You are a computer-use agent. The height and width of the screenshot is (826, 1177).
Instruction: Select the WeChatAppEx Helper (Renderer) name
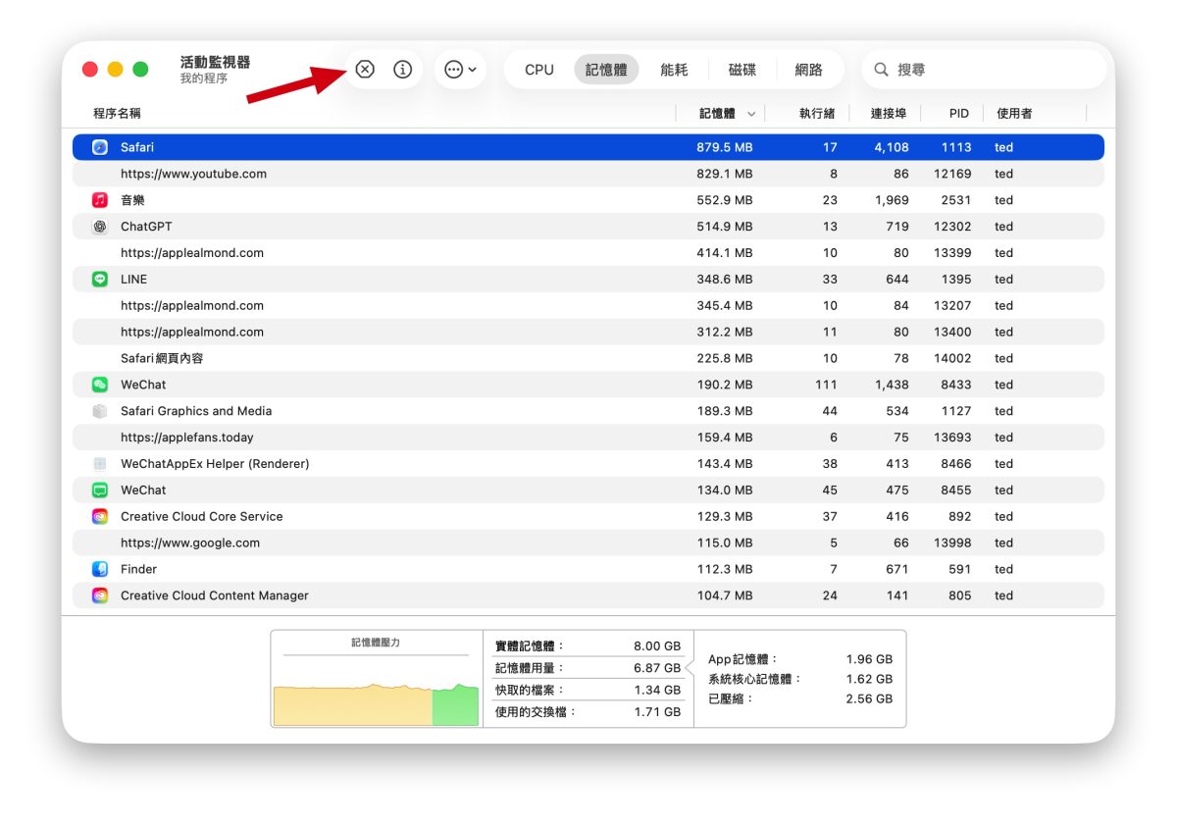[x=215, y=464]
